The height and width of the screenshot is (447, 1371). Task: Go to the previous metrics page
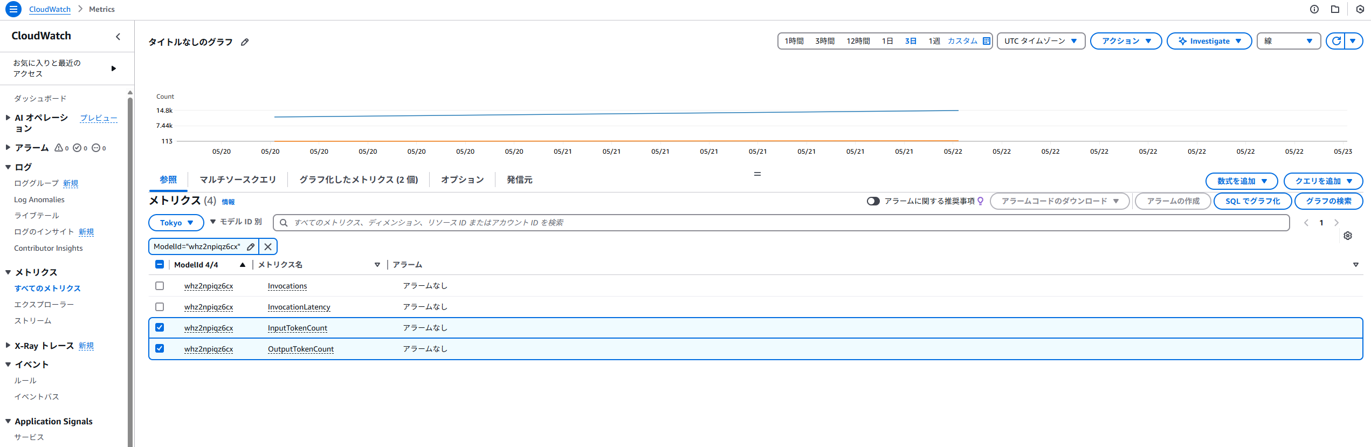[1306, 223]
